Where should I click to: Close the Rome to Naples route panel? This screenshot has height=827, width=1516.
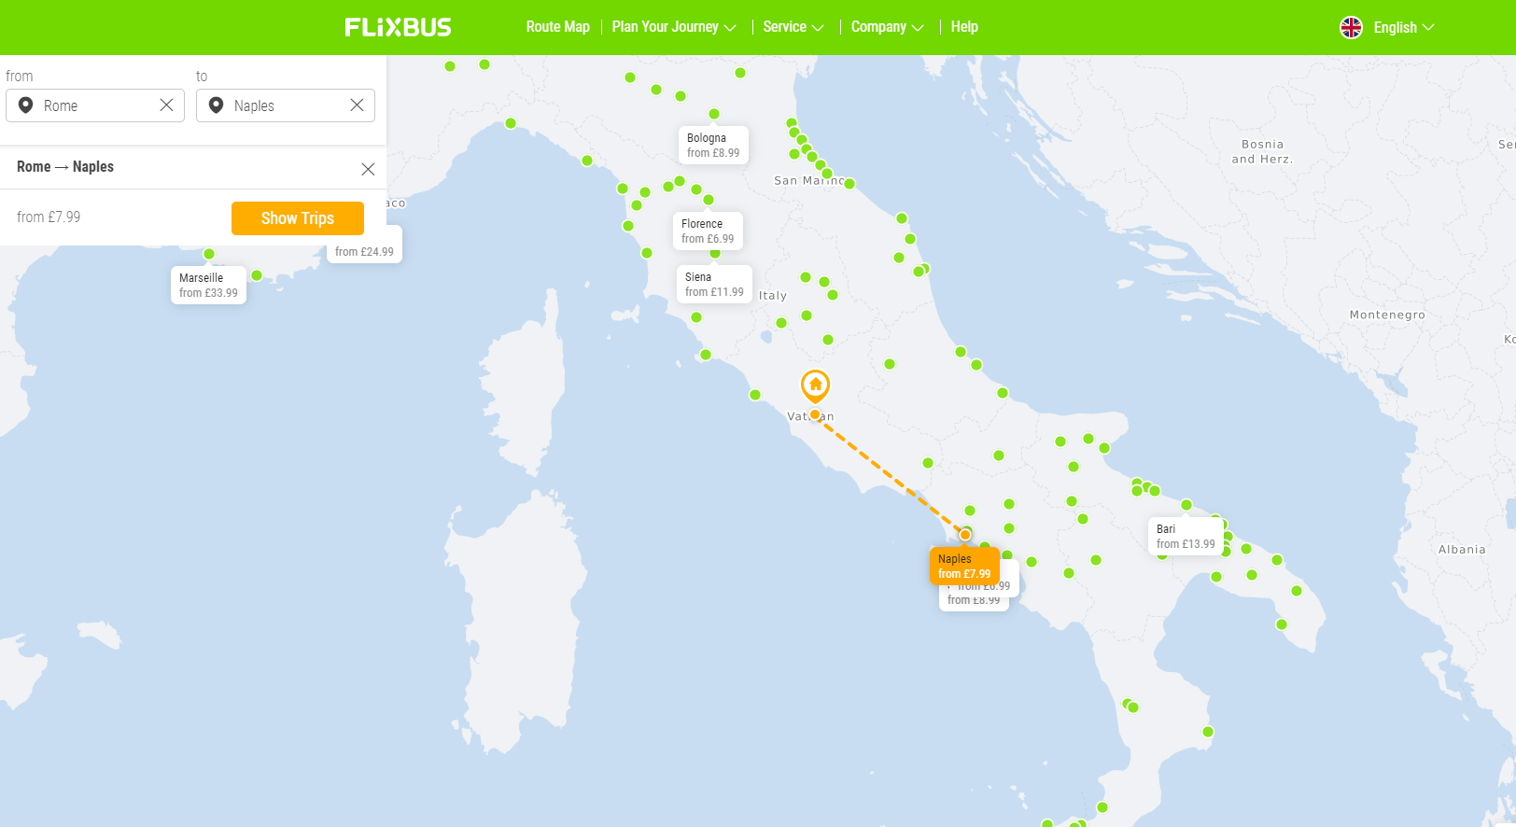[368, 169]
